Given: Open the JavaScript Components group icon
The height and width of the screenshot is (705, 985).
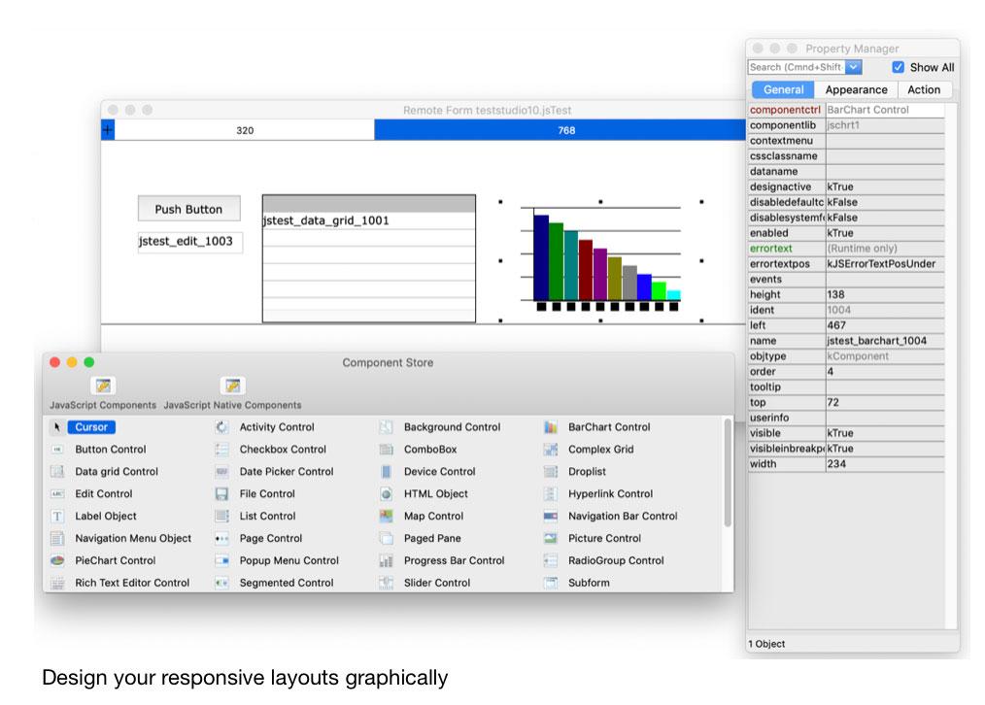Looking at the screenshot, I should pyautogui.click(x=103, y=386).
